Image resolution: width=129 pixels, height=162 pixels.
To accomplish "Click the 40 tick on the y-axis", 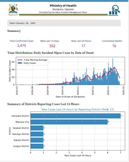I will coord(13,69).
